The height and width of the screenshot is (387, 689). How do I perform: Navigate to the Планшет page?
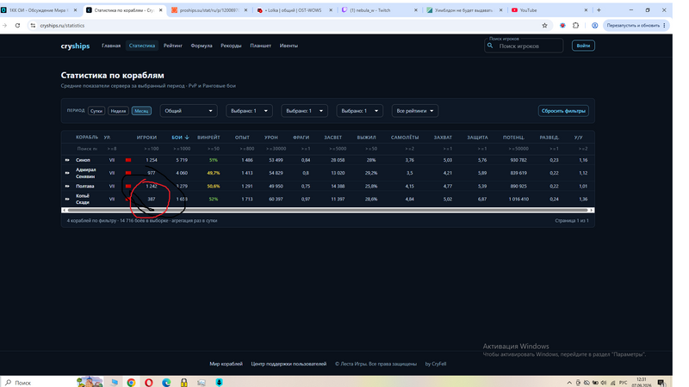pos(261,46)
